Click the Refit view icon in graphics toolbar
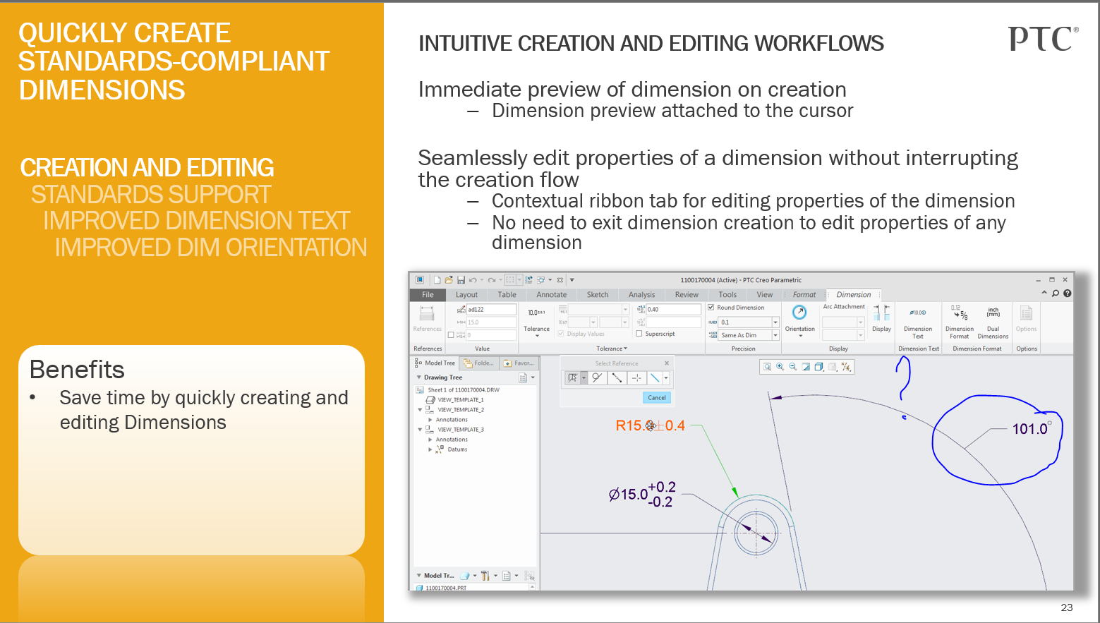This screenshot has width=1100, height=623. point(767,367)
